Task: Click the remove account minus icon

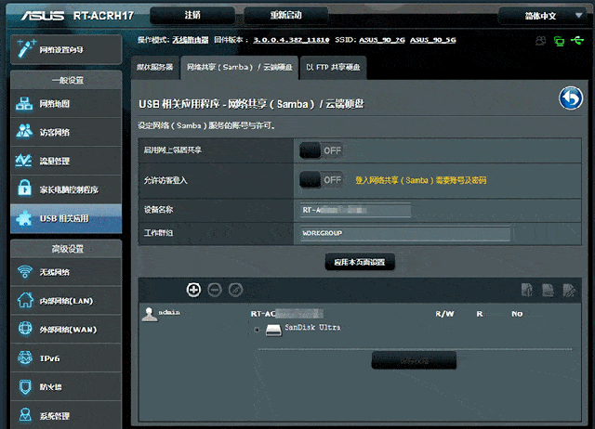Action: click(215, 290)
